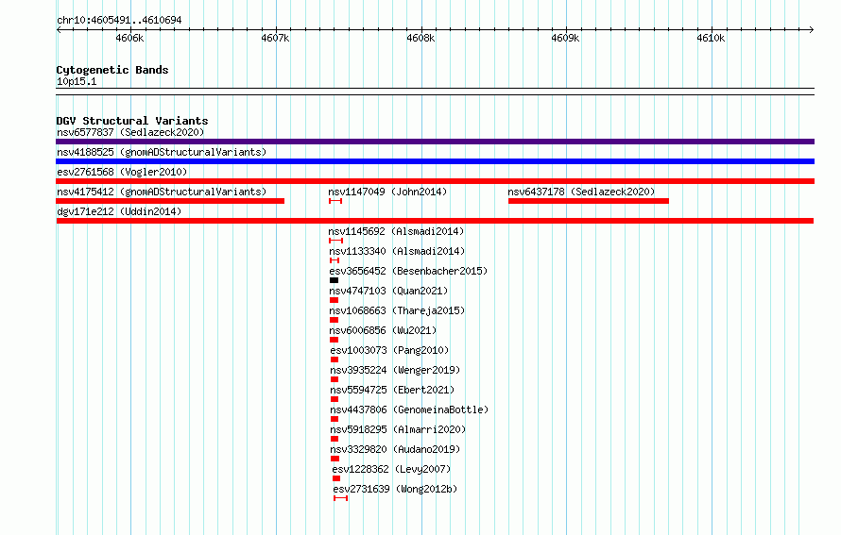Click the esv2731639 (Wong2012b) label

pos(395,489)
